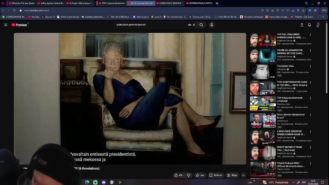Open options for The Epstein Files suggestion
Viewport: 329px width, 185px height.
coord(310,66)
